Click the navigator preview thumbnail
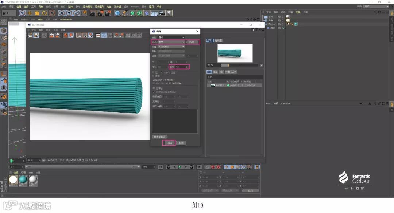This screenshot has width=394, height=213. [x=235, y=53]
